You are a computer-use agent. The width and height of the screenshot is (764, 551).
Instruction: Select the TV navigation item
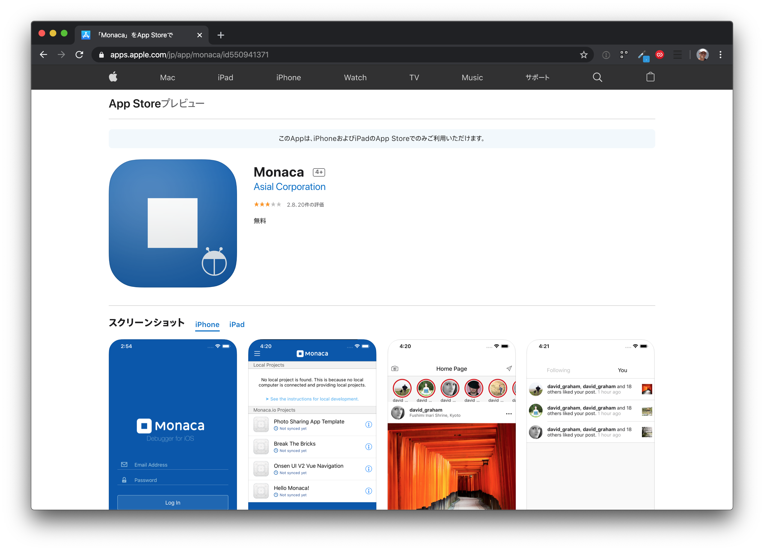(414, 77)
